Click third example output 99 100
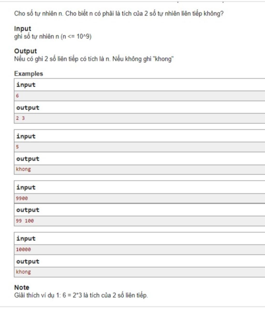 click(x=25, y=221)
